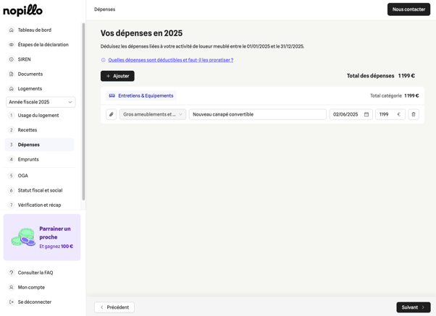Click Nous contacter button
The width and height of the screenshot is (436, 316).
tap(408, 9)
